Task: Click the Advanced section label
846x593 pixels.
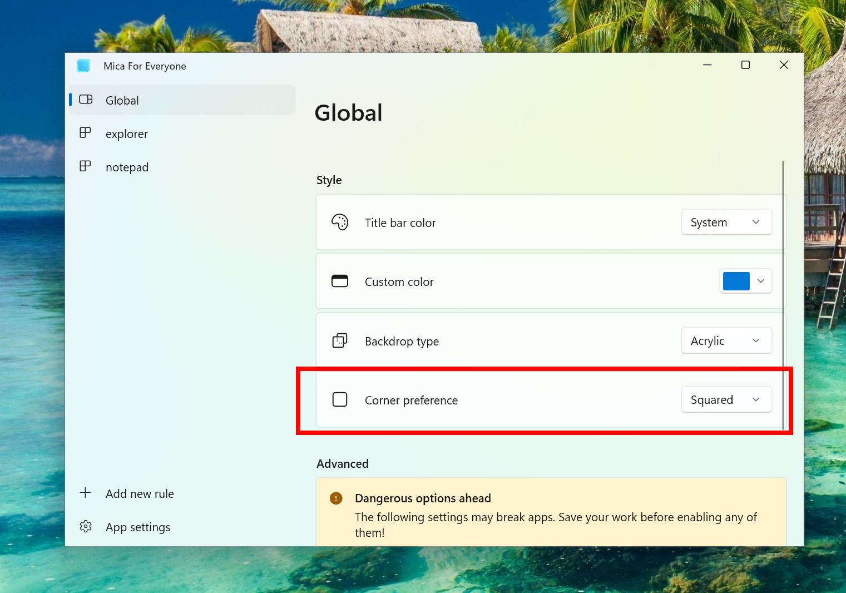Action: tap(343, 464)
